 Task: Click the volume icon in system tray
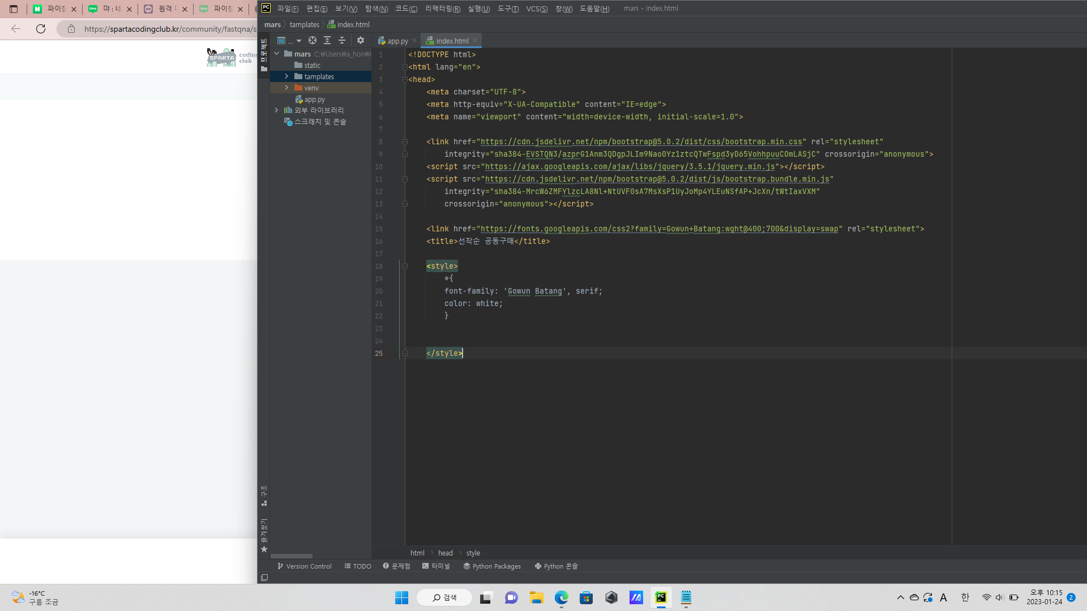999,597
